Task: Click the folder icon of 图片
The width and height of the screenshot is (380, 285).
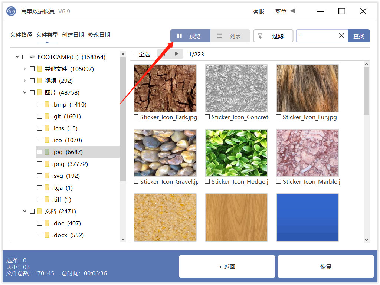Action: 40,92
